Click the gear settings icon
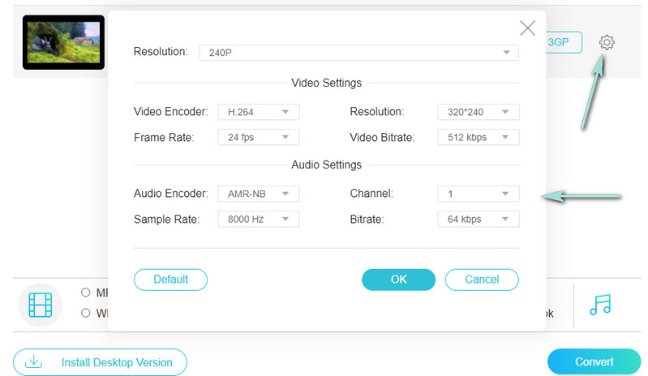Viewport: 648px width, 376px height. [606, 42]
